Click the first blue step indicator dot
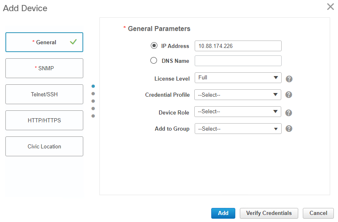 tap(93, 86)
